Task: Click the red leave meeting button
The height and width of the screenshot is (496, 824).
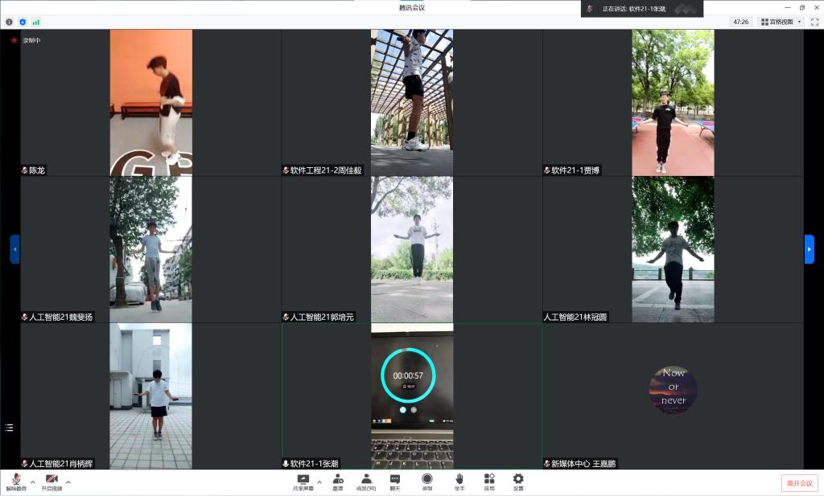Action: 799,483
